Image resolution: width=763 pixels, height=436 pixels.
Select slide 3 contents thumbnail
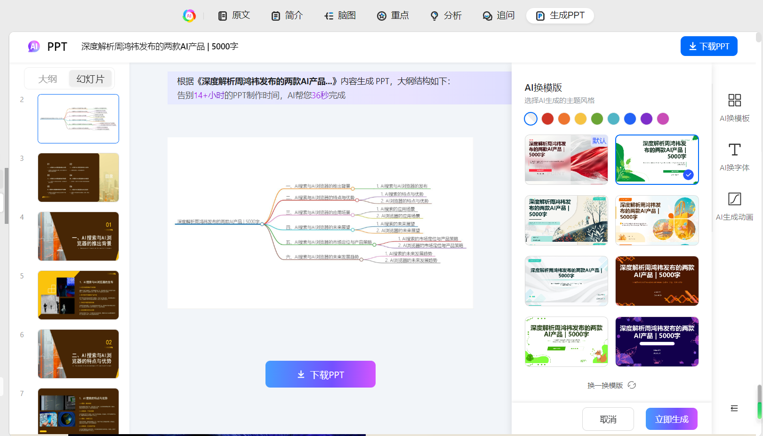[x=78, y=177]
